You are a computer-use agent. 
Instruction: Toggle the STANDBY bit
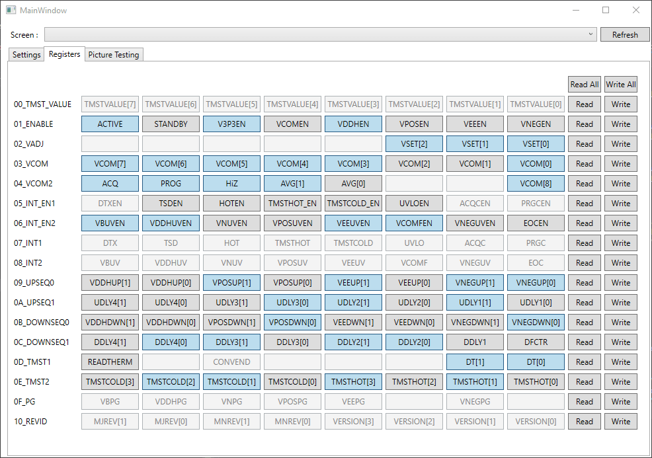pos(171,124)
